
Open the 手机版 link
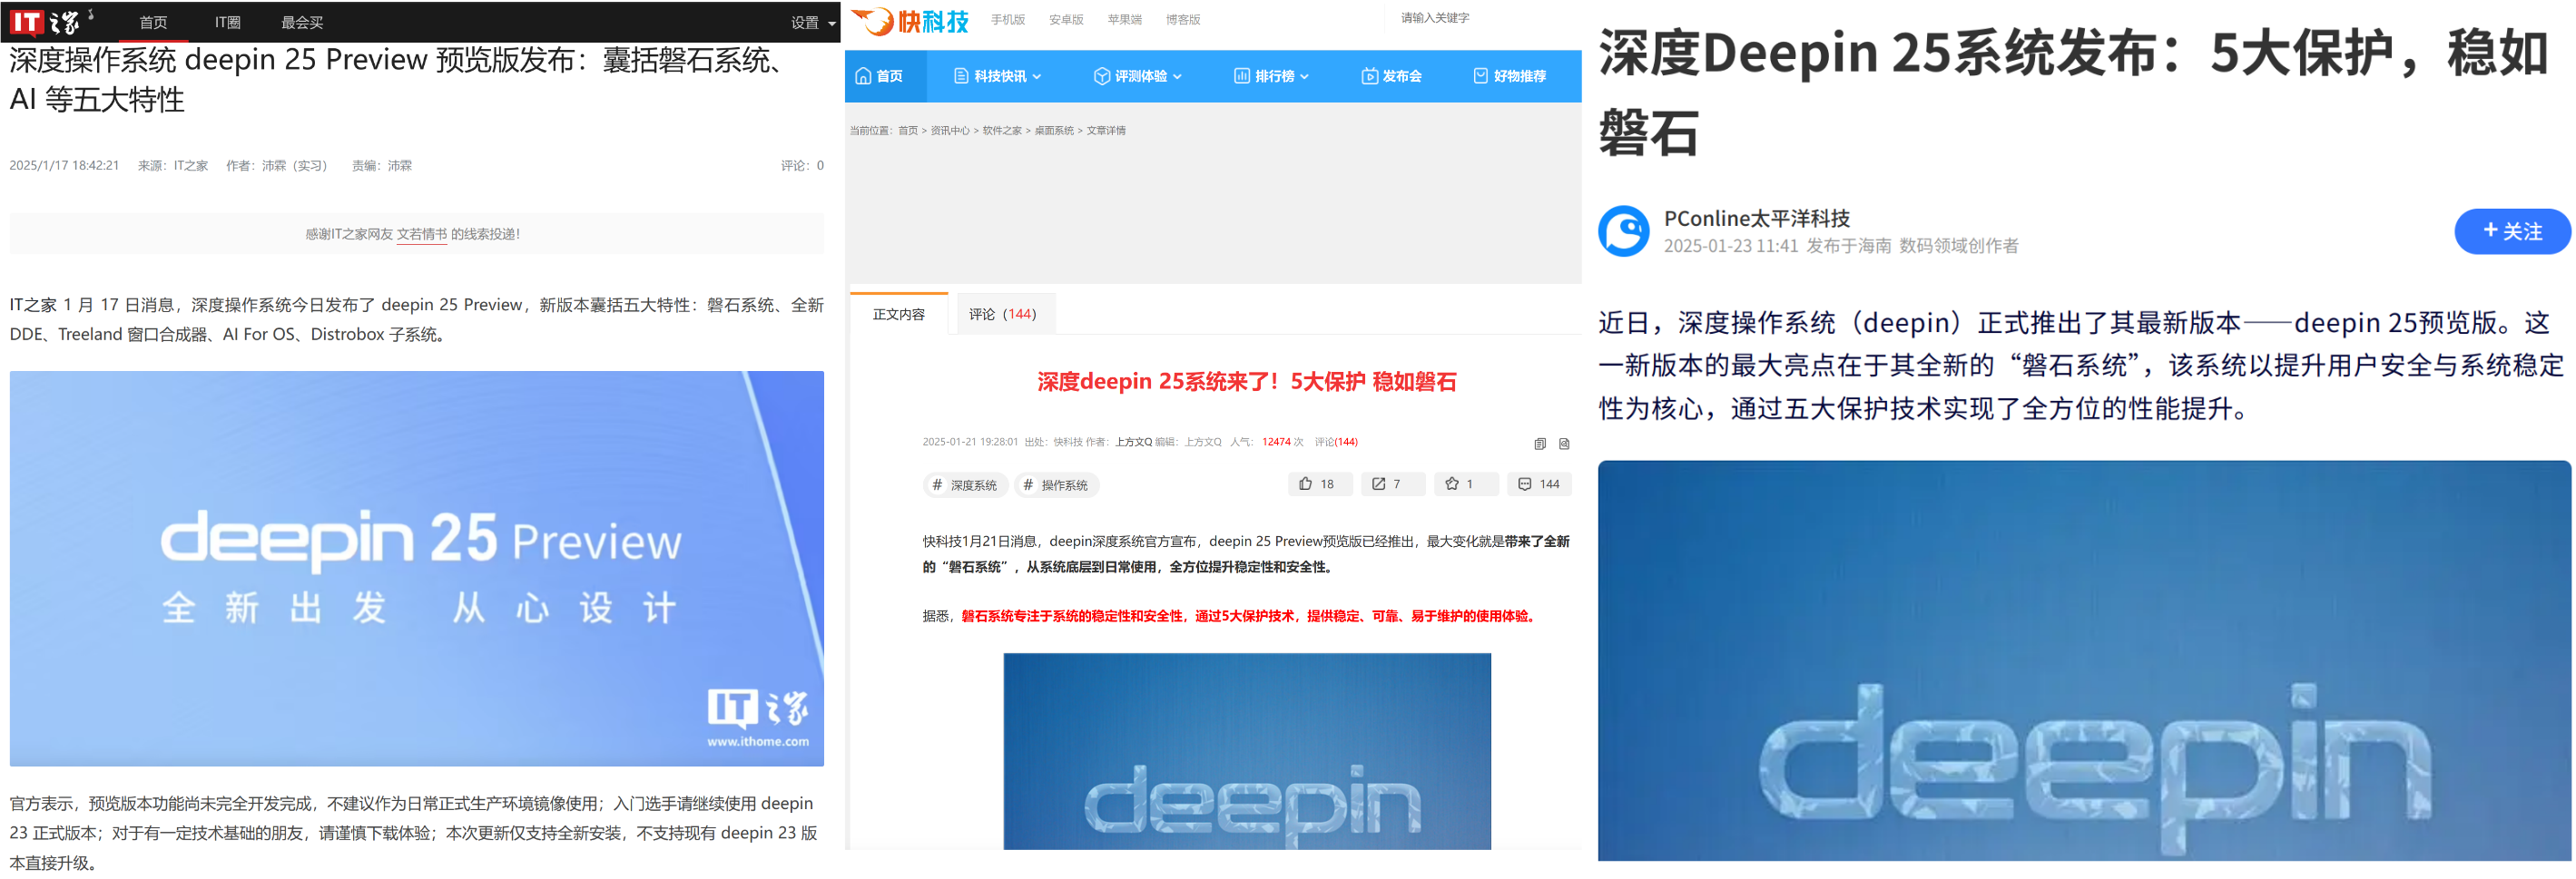tap(1008, 19)
